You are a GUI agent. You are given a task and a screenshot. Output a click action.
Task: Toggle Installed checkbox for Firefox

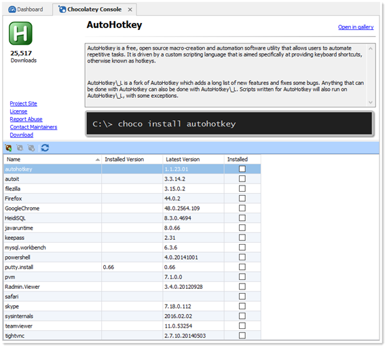(242, 198)
